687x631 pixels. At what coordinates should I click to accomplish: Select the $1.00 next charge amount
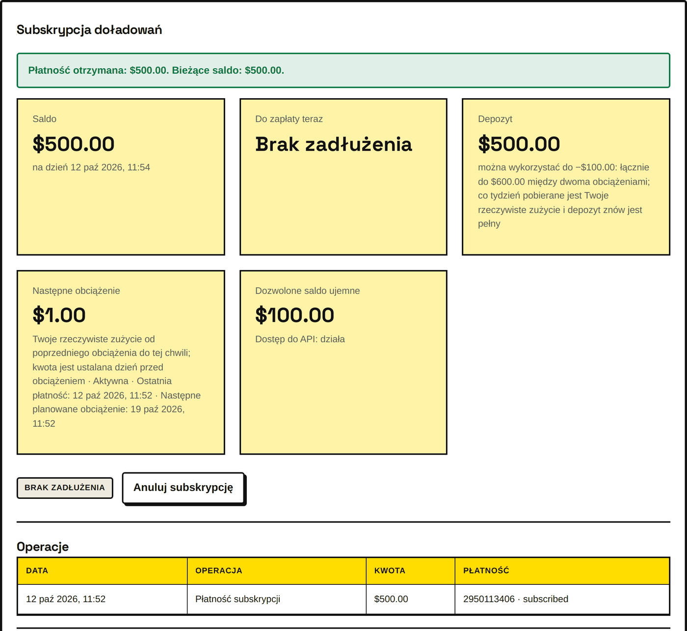point(59,315)
